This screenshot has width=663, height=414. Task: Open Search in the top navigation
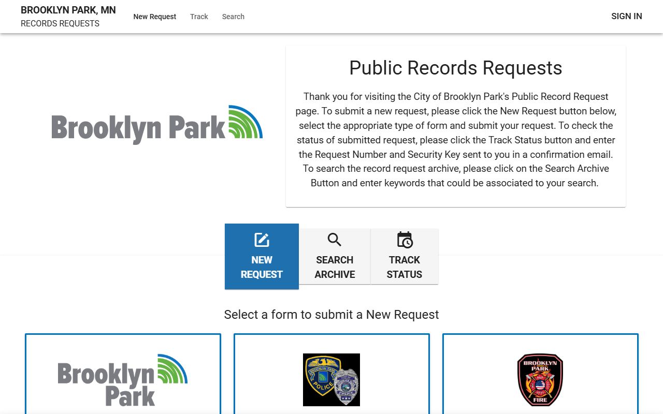[x=233, y=17]
